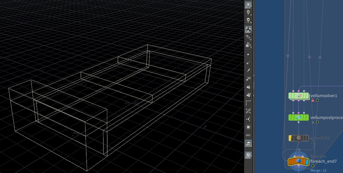Image resolution: width=343 pixels, height=173 pixels.
Task: Toggle display point trails icon
Action: tap(248, 71)
